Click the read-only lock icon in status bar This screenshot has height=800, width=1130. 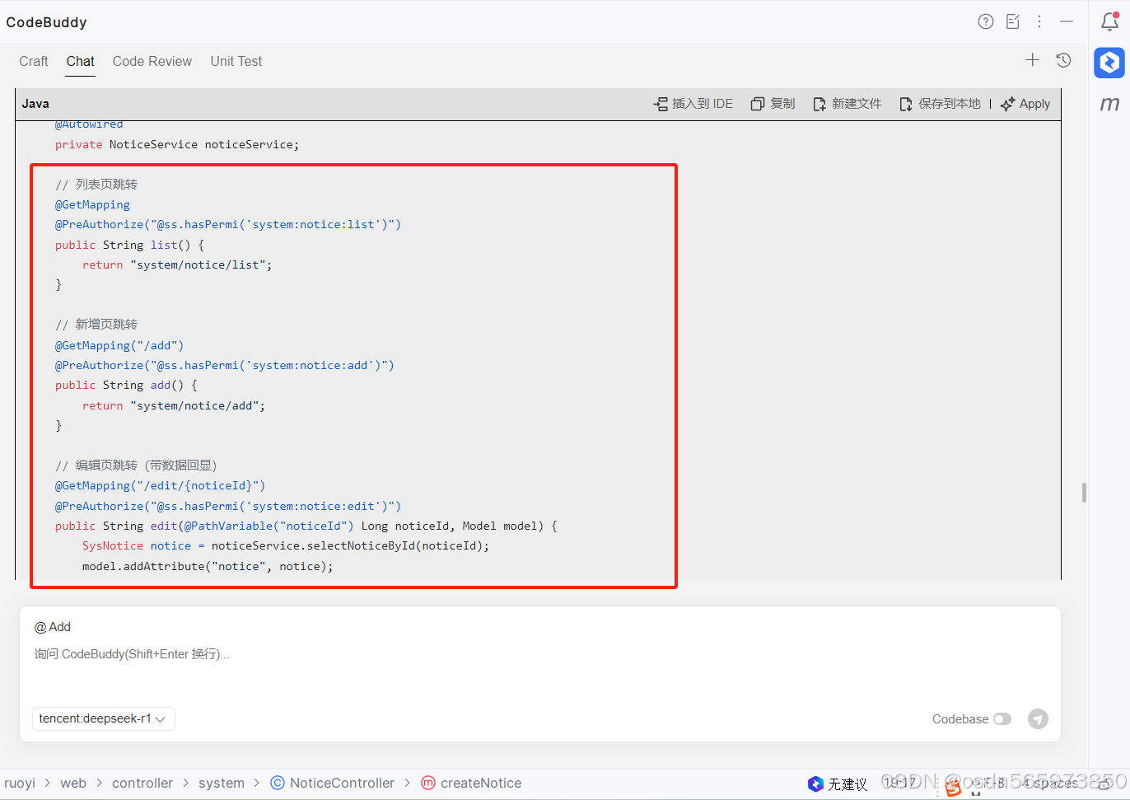1104,784
